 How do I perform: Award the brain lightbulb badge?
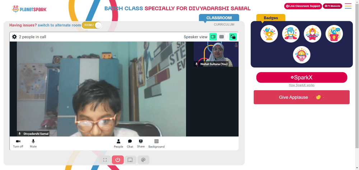tap(302, 55)
